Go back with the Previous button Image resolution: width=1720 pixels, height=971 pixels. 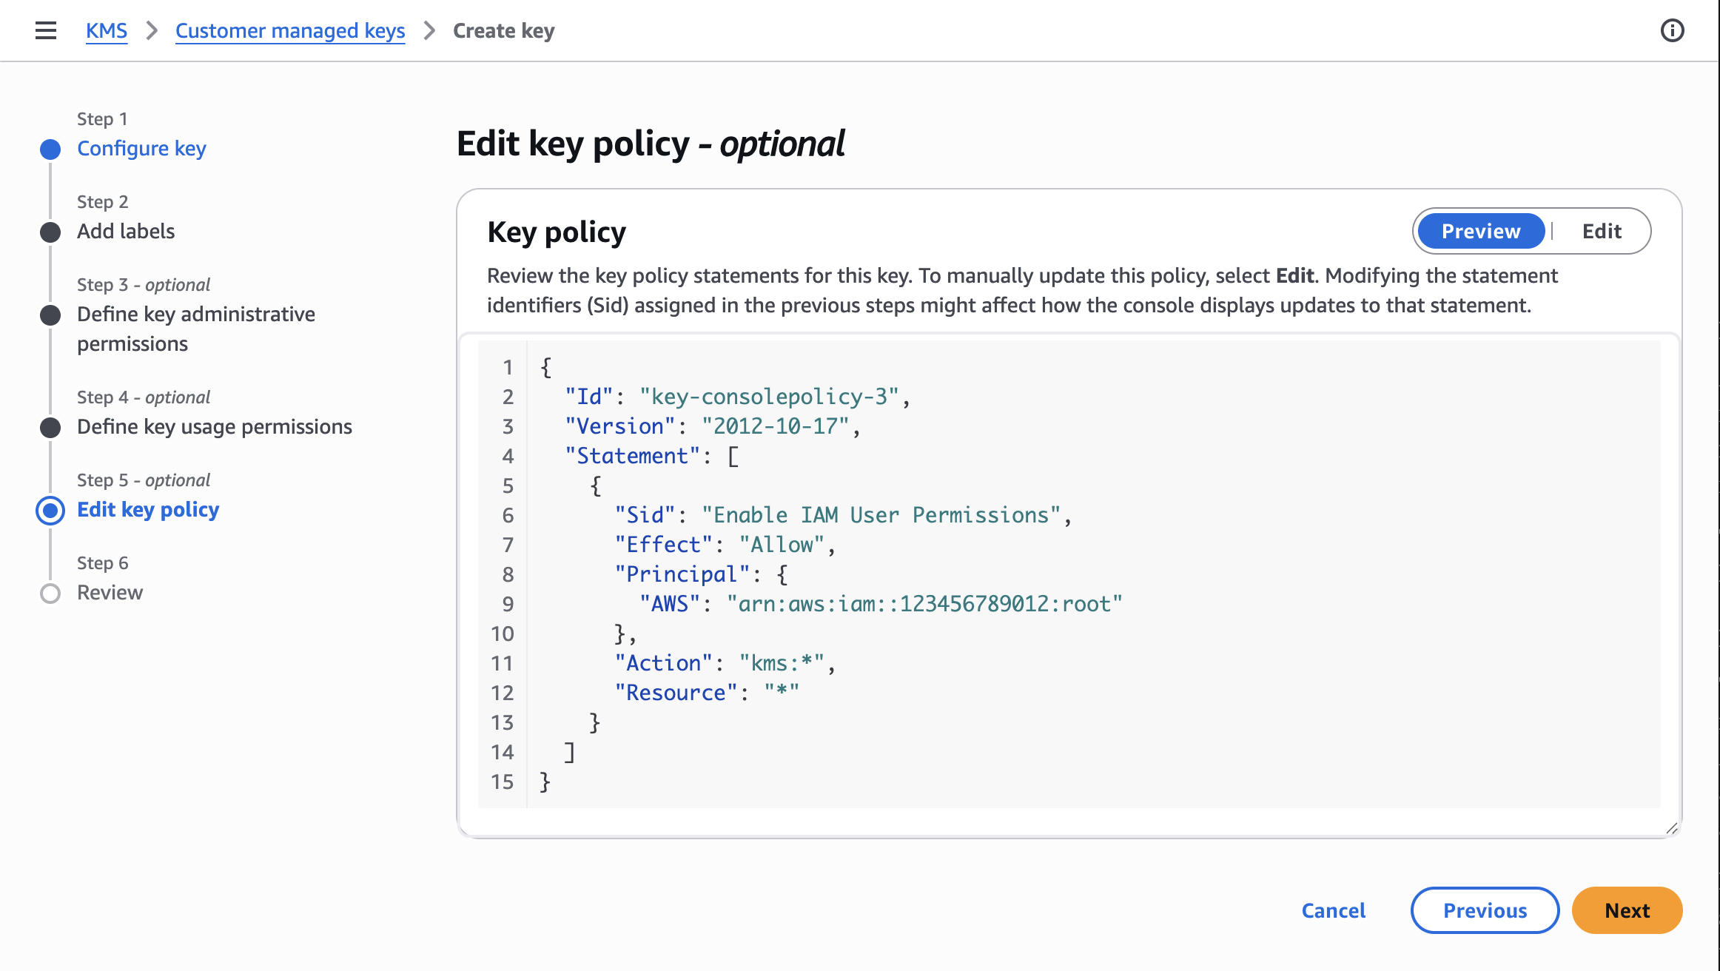click(x=1485, y=910)
